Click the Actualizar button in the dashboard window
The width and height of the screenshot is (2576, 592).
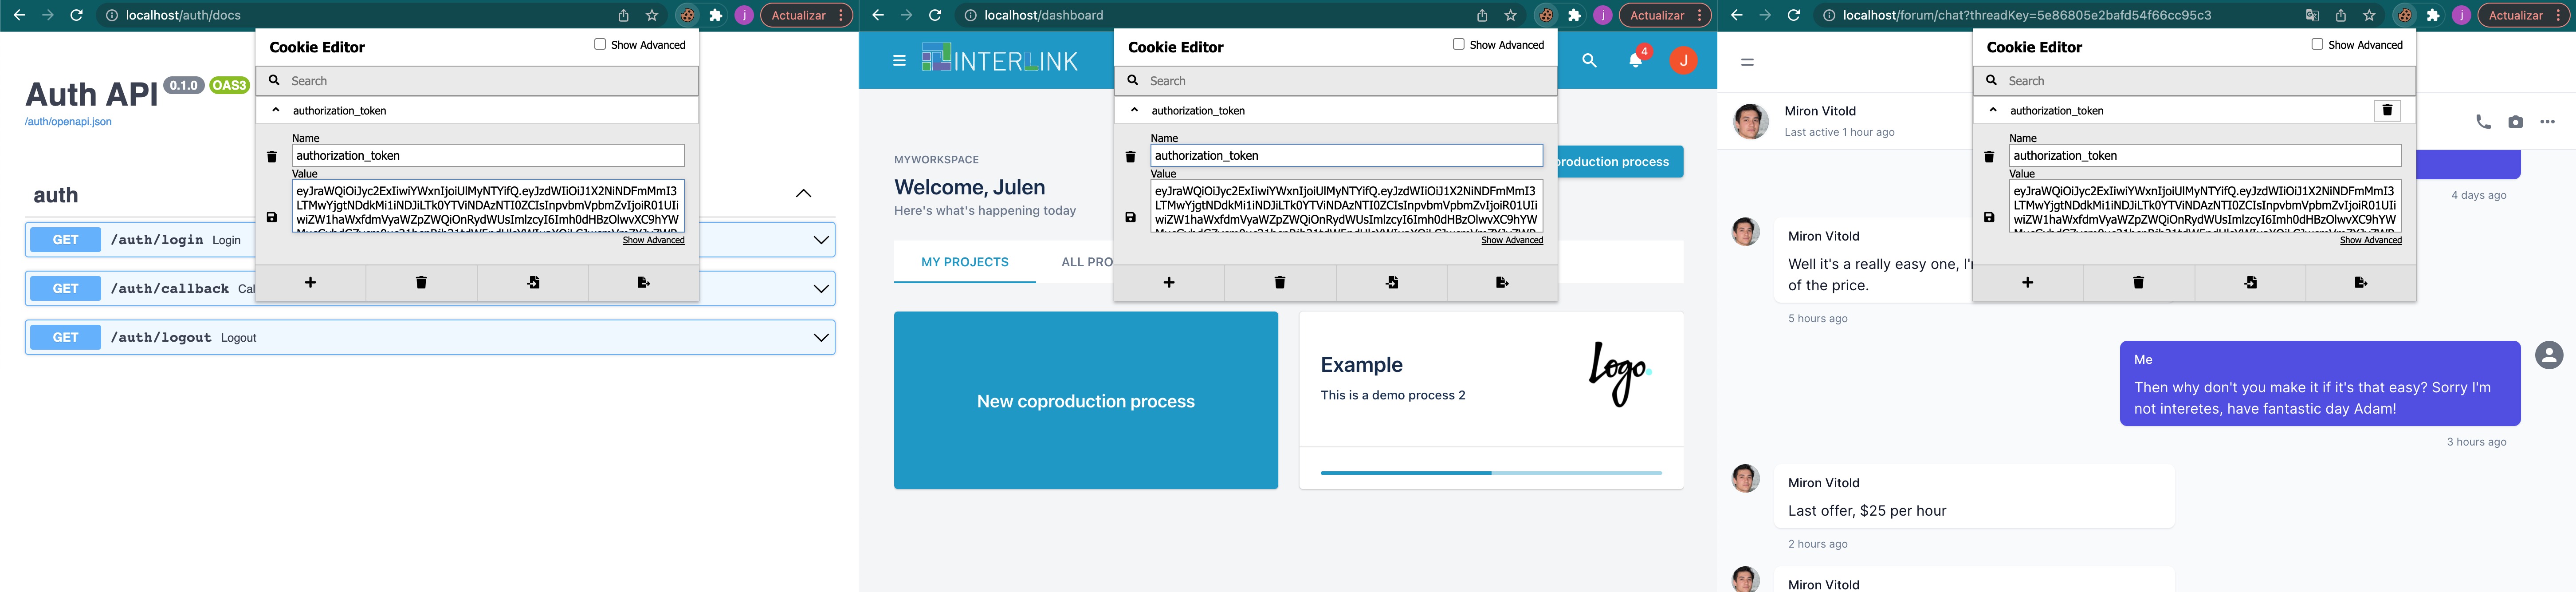pos(1657,15)
